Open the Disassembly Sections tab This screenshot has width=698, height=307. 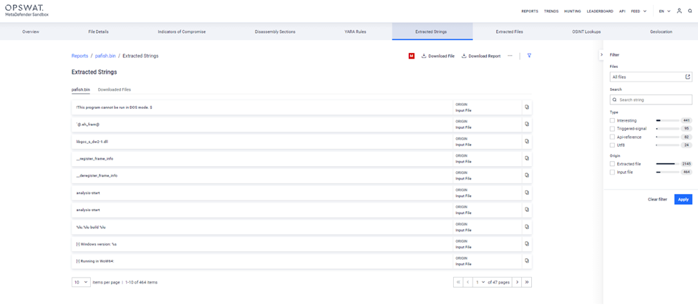coord(275,32)
